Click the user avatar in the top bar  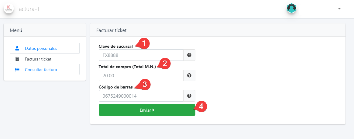click(291, 8)
